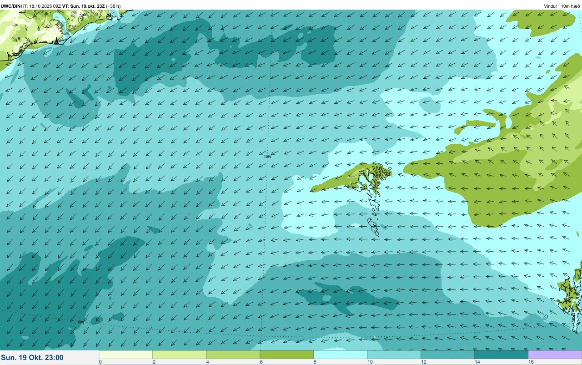Click the "IT: 18.10.2025 09Z" init time text
This screenshot has width=582, height=365.
tap(42, 6)
